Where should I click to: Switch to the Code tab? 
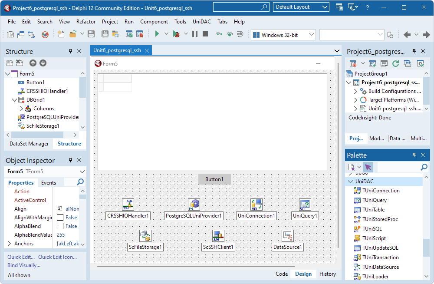(282, 274)
